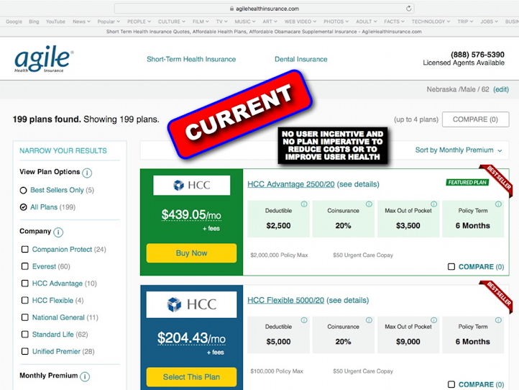519x390 pixels.
Task: Click the HCC Advantage Coinsurance info icon
Action: point(369,204)
